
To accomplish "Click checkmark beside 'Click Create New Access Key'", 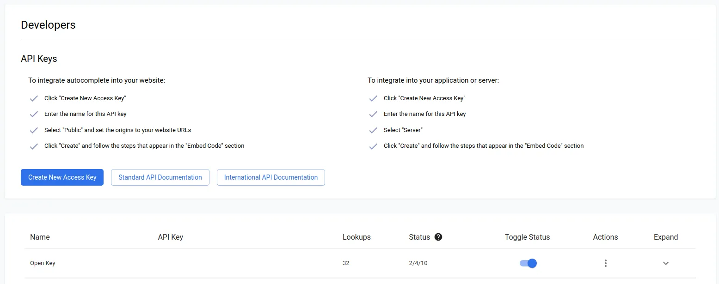I will (x=34, y=98).
